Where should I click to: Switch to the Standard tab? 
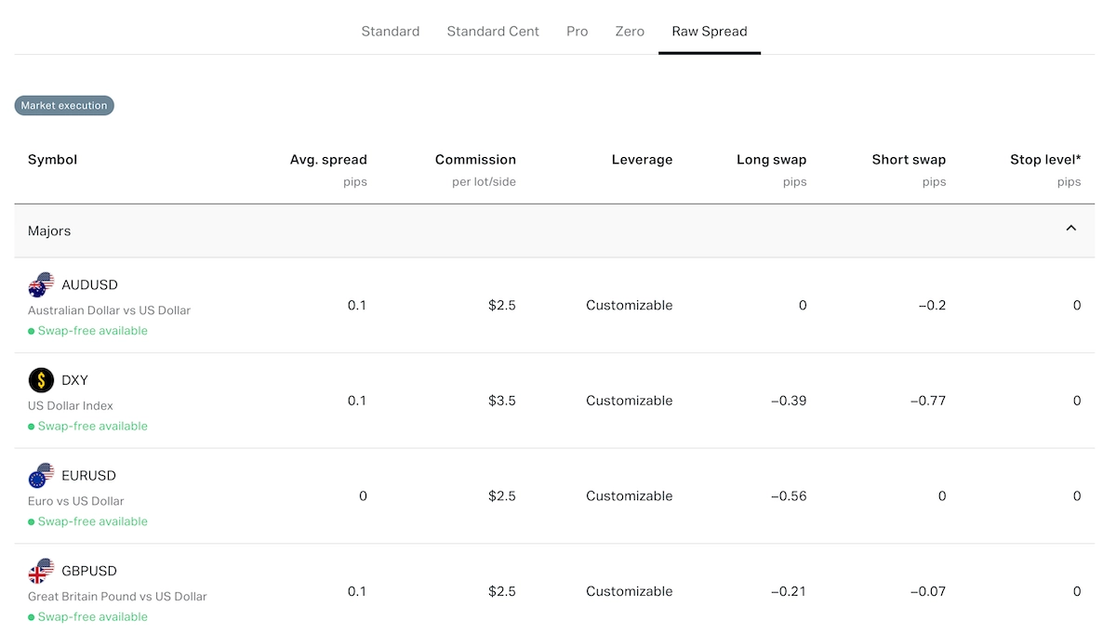tap(391, 32)
